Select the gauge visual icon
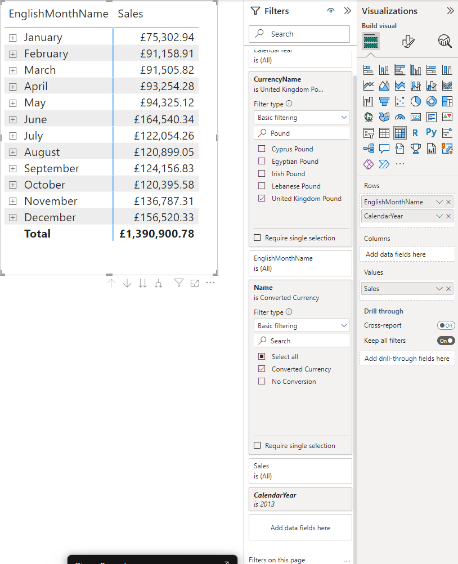The height and width of the screenshot is (564, 458). 399,117
